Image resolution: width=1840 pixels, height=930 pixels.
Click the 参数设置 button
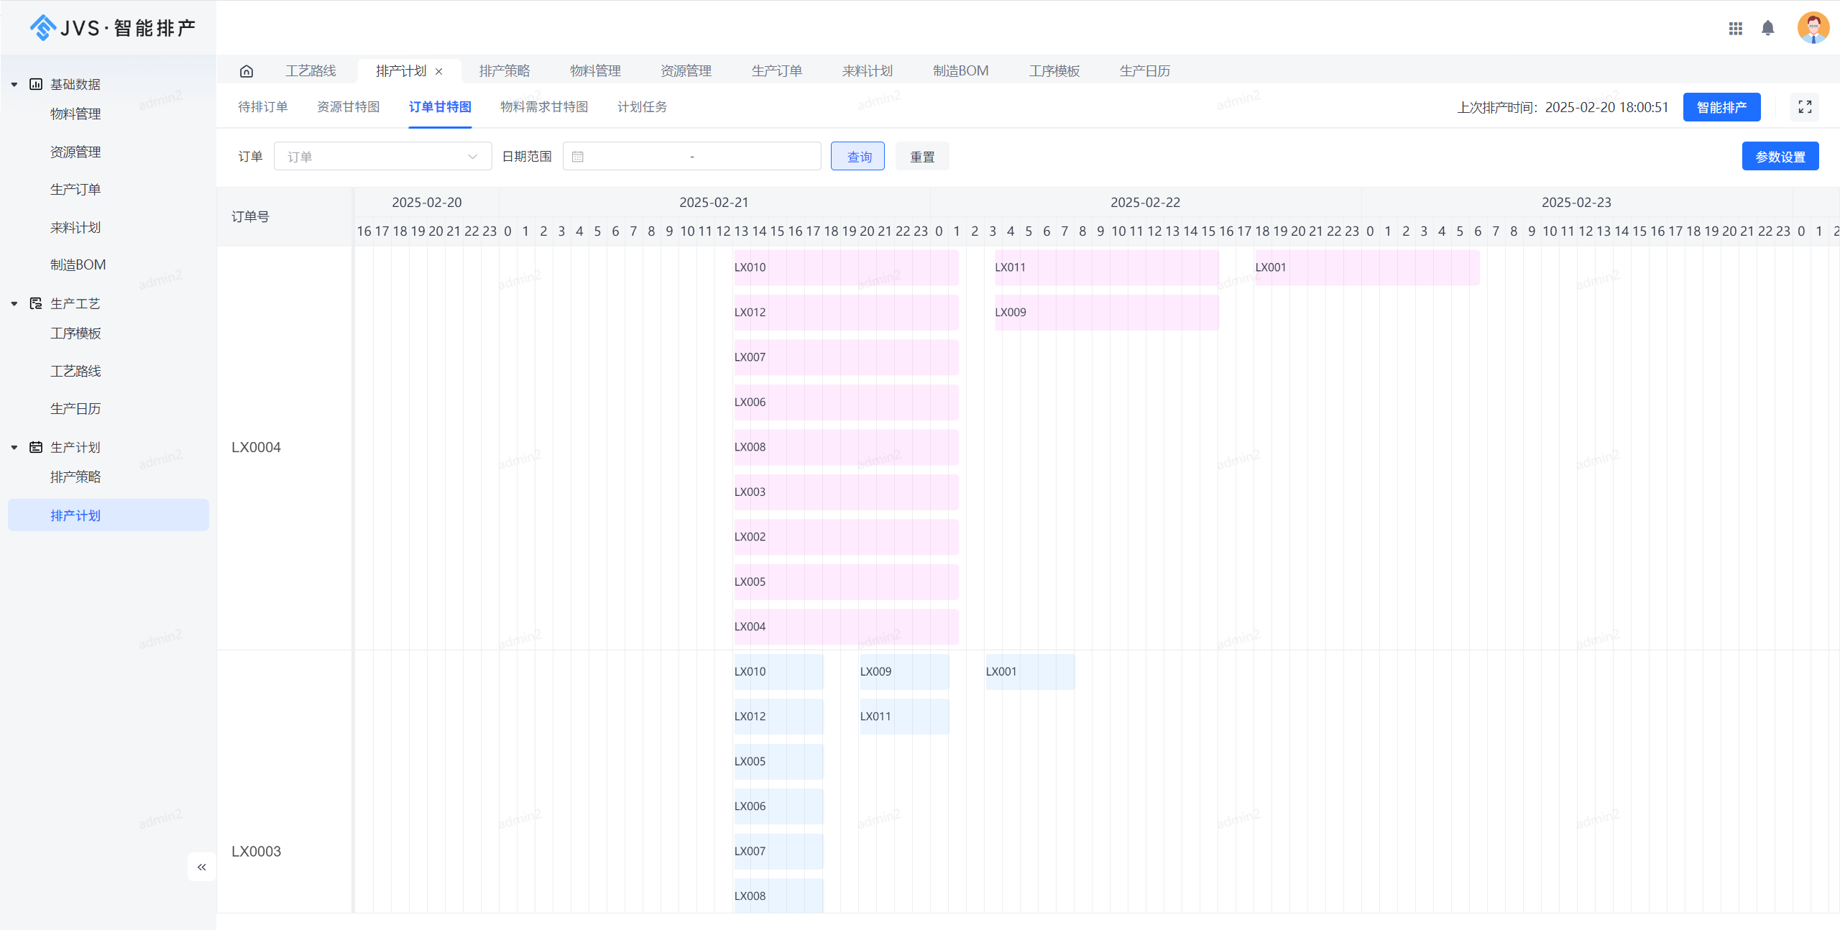(x=1780, y=157)
